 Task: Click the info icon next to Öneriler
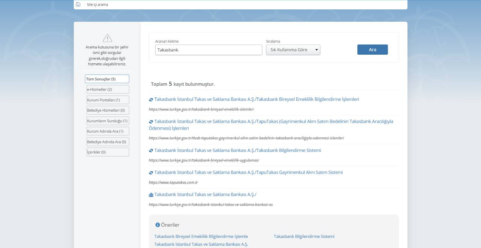(x=157, y=225)
